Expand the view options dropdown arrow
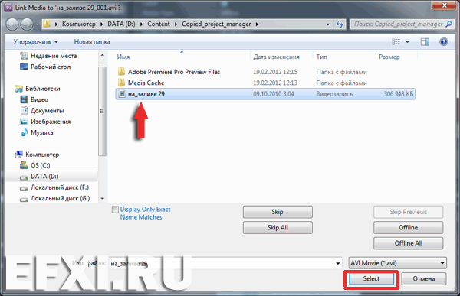The height and width of the screenshot is (296, 460). click(407, 42)
